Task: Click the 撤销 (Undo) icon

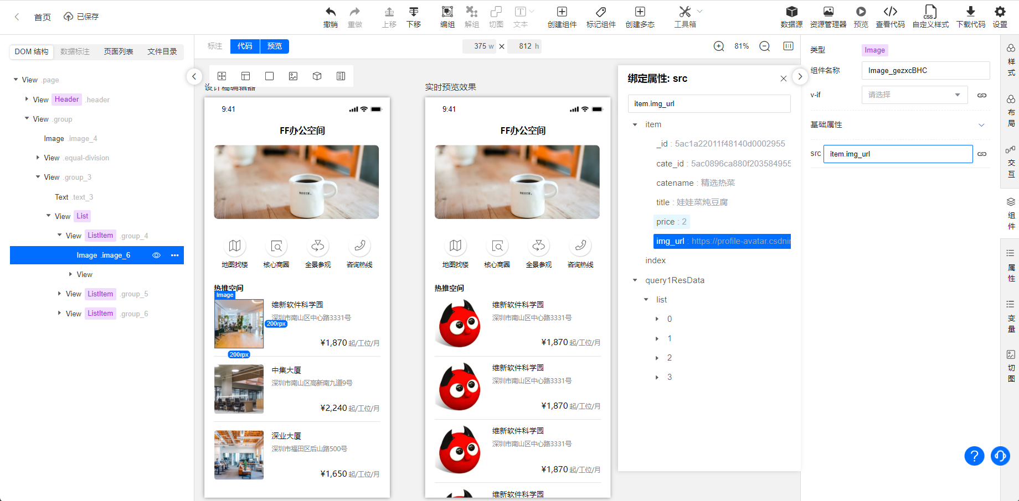Action: coord(331,17)
